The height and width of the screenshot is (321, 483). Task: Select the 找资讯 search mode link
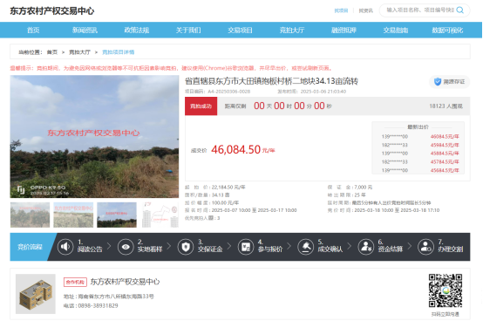[x=365, y=10]
